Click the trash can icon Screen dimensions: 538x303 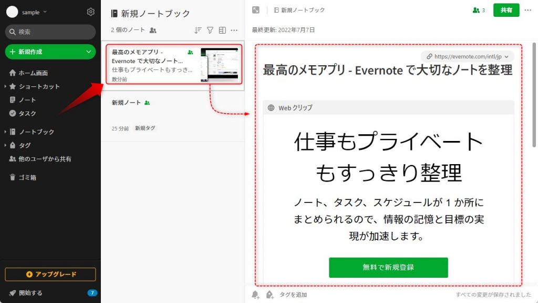13,178
